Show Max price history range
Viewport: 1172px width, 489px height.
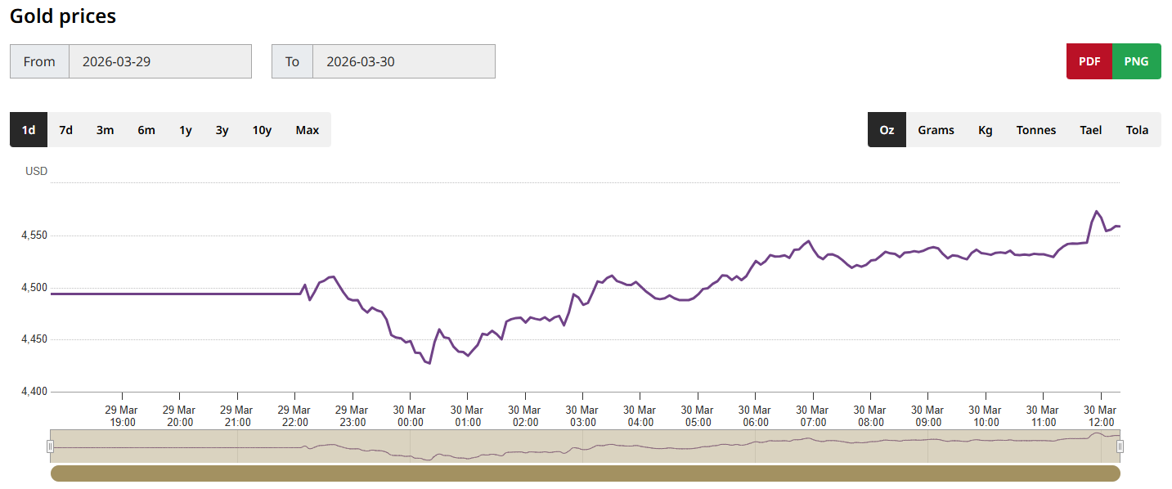click(308, 130)
